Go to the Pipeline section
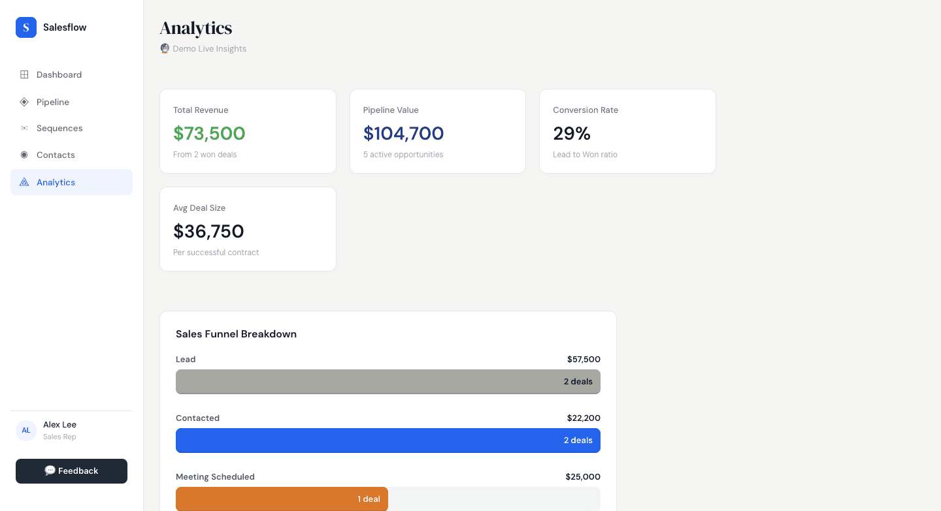The image size is (941, 511). (71, 102)
